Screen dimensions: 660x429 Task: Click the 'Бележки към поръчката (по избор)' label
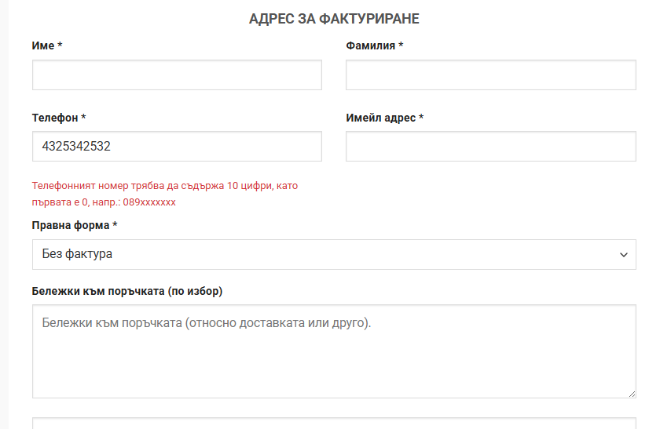click(x=127, y=292)
